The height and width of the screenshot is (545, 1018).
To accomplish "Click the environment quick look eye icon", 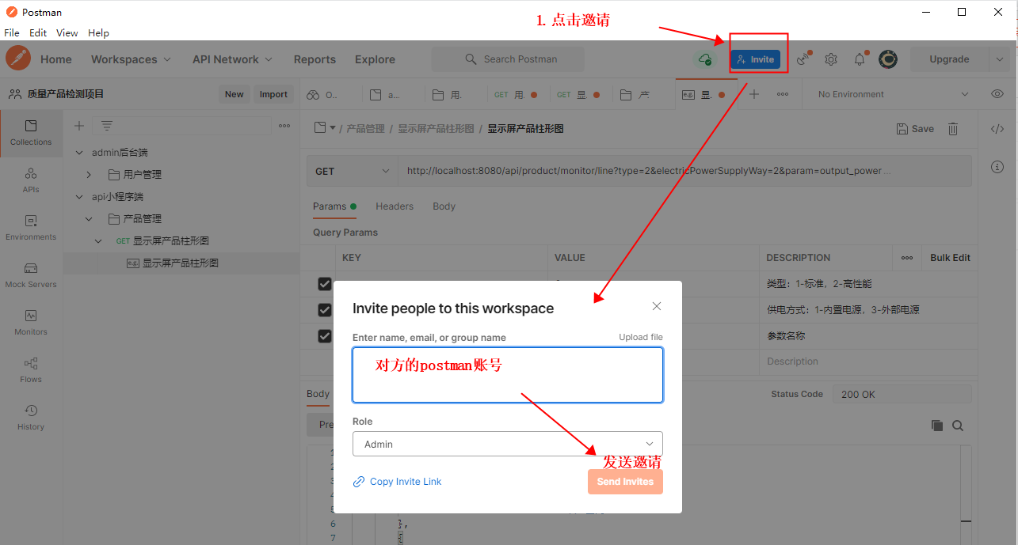I will point(997,94).
